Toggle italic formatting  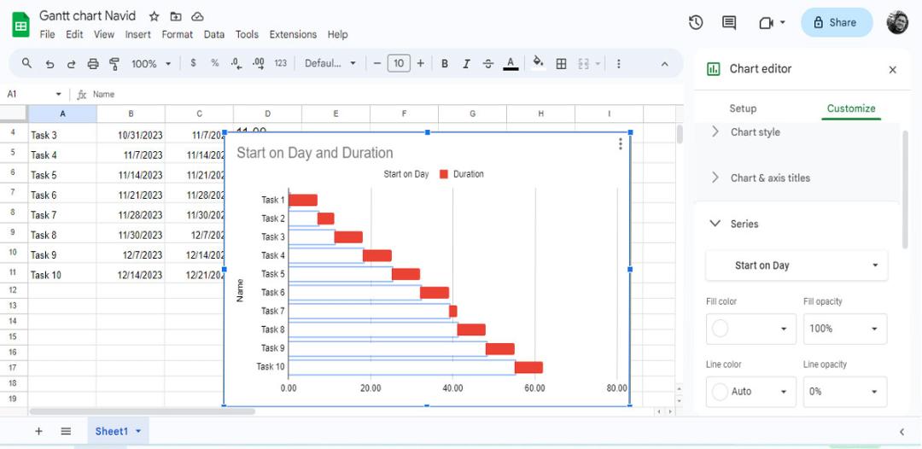click(466, 63)
